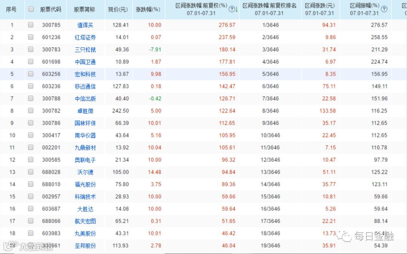Screen dimensions: 407x254
Task: Open stock link 大胜达
Action: click(x=85, y=209)
